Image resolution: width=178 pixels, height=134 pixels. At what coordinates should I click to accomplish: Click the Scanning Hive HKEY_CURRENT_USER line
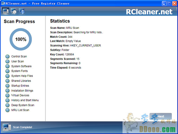pyautogui.click(x=75, y=46)
